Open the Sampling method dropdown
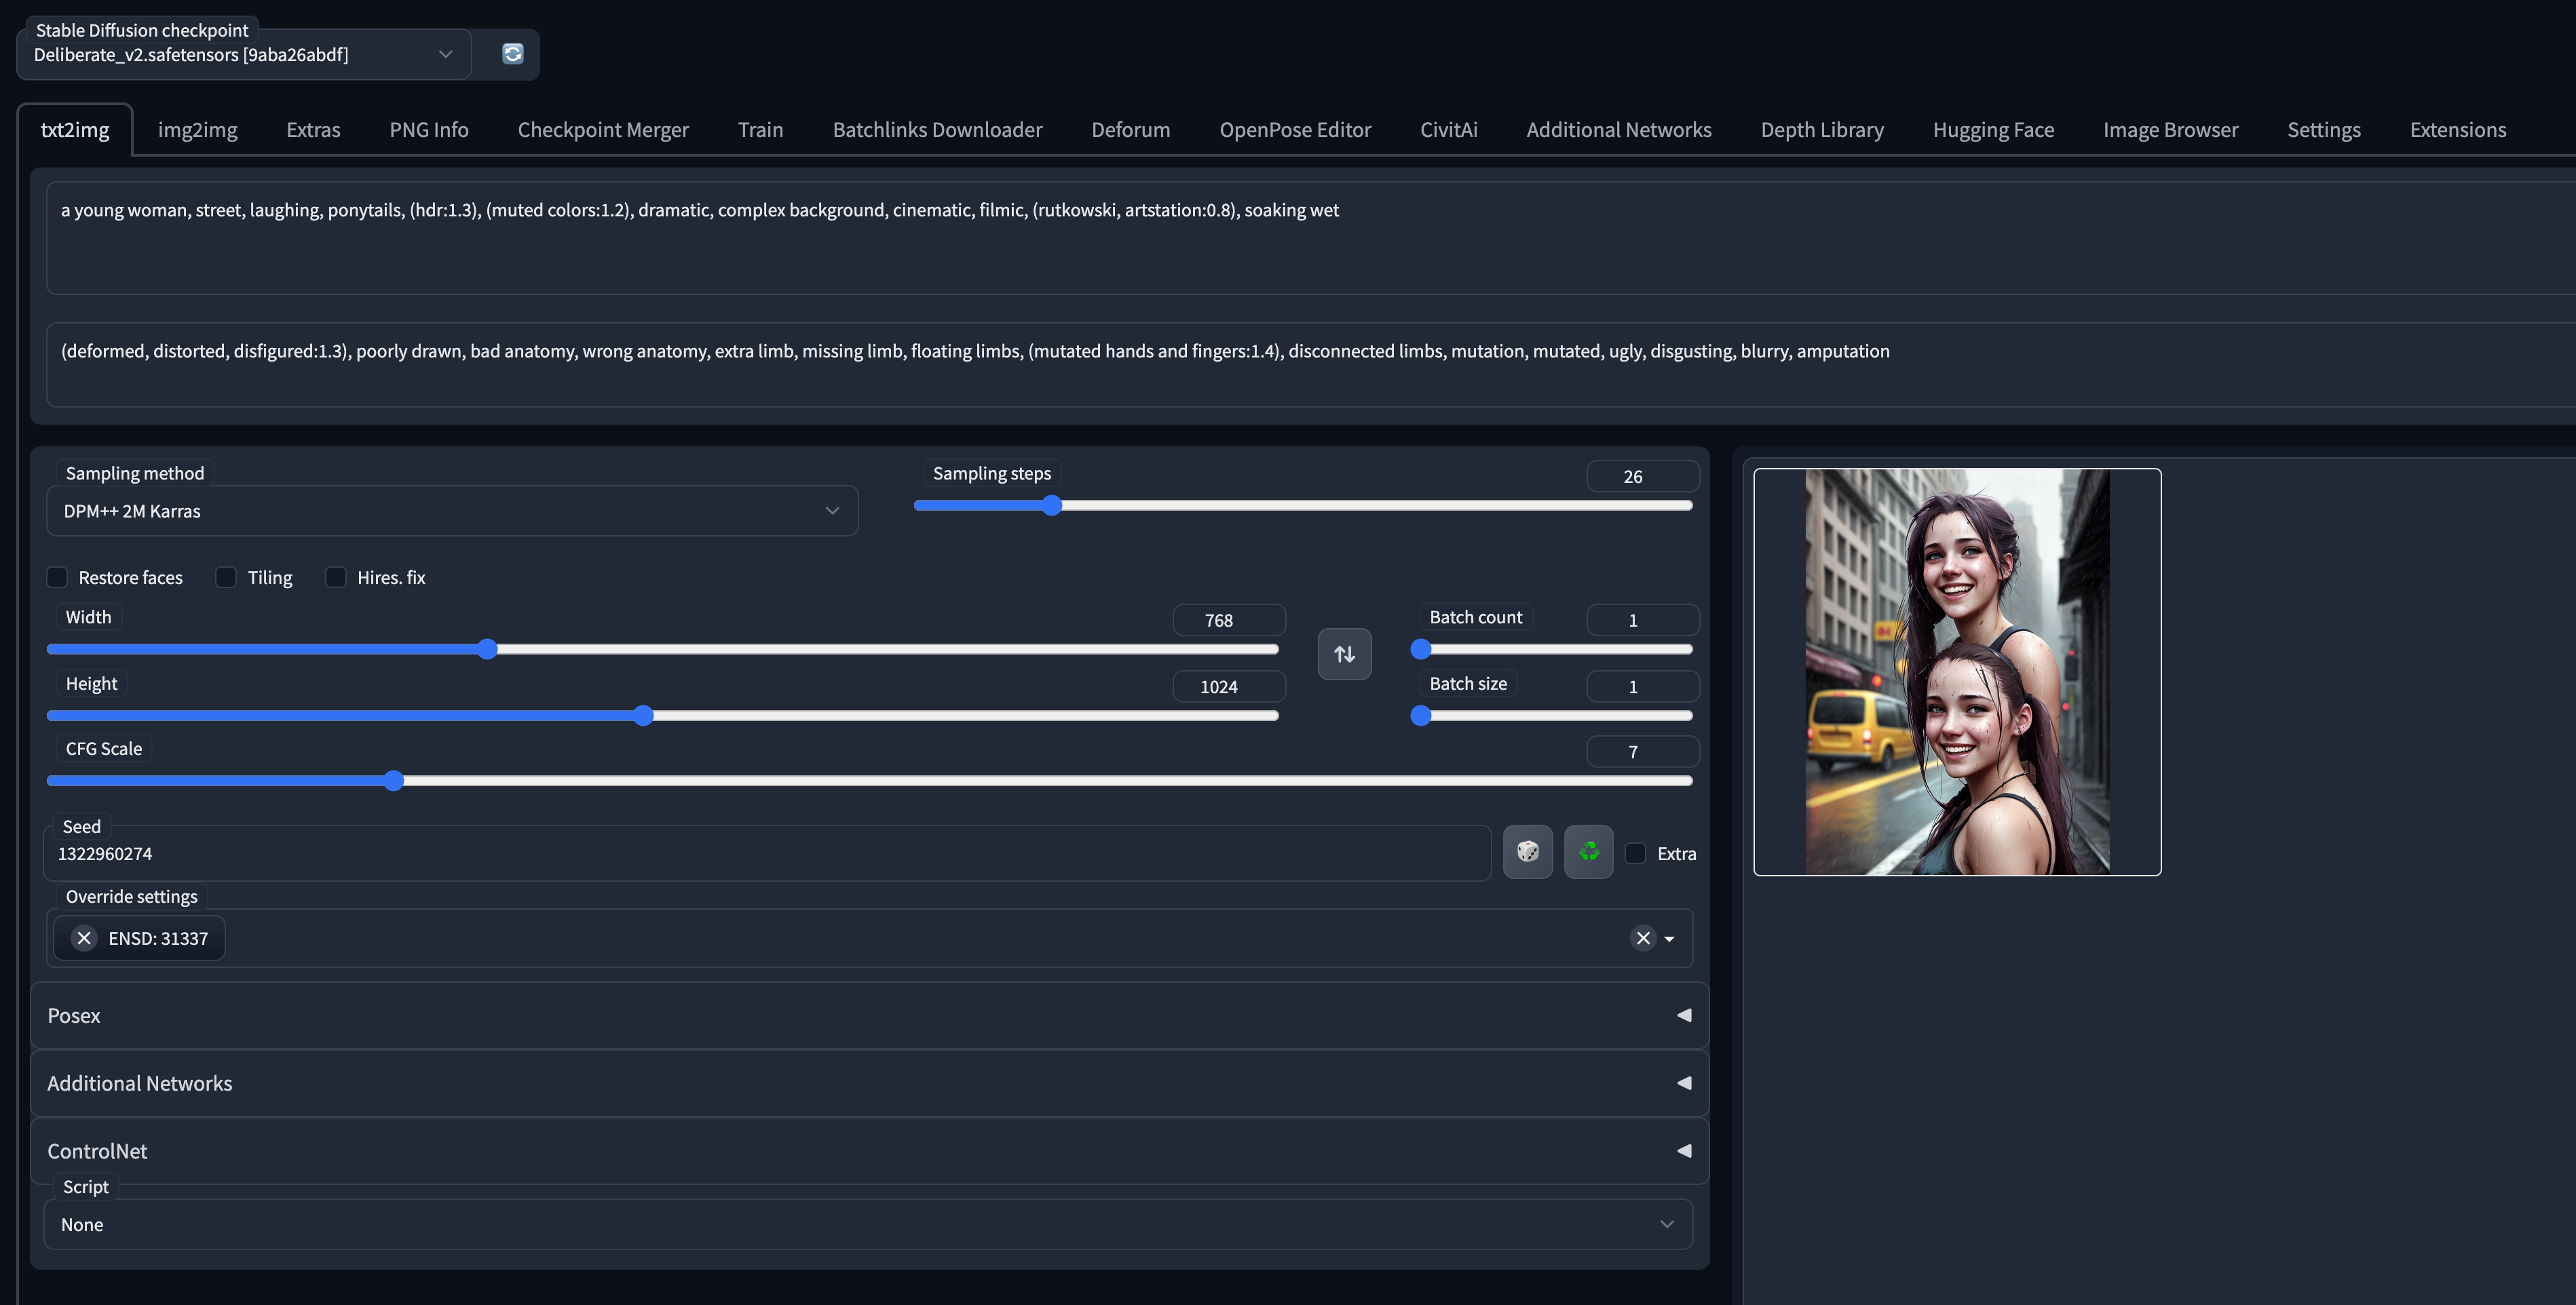The height and width of the screenshot is (1305, 2576). pos(452,511)
